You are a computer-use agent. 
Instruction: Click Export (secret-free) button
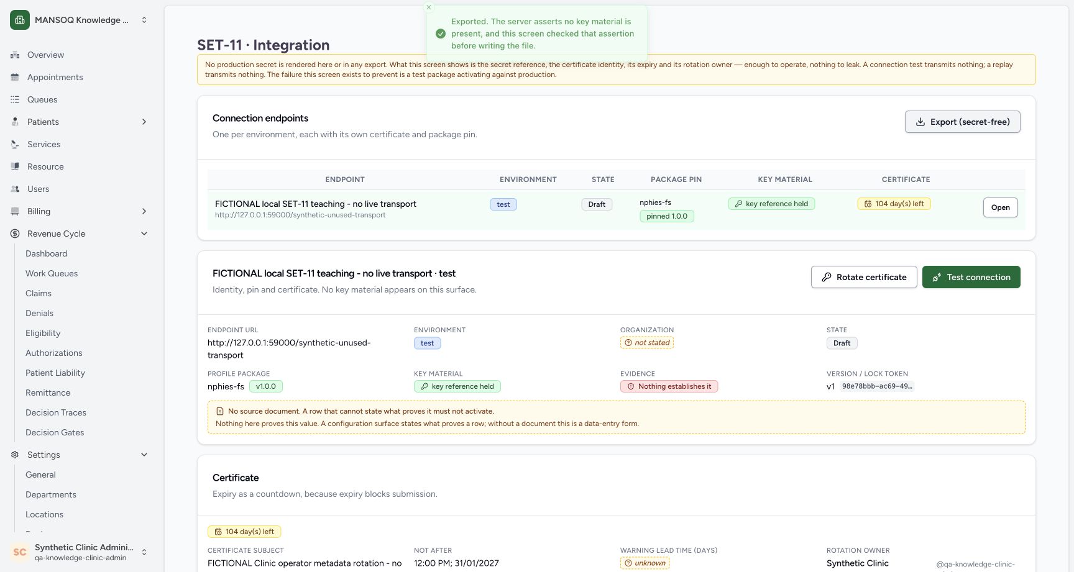tap(962, 122)
